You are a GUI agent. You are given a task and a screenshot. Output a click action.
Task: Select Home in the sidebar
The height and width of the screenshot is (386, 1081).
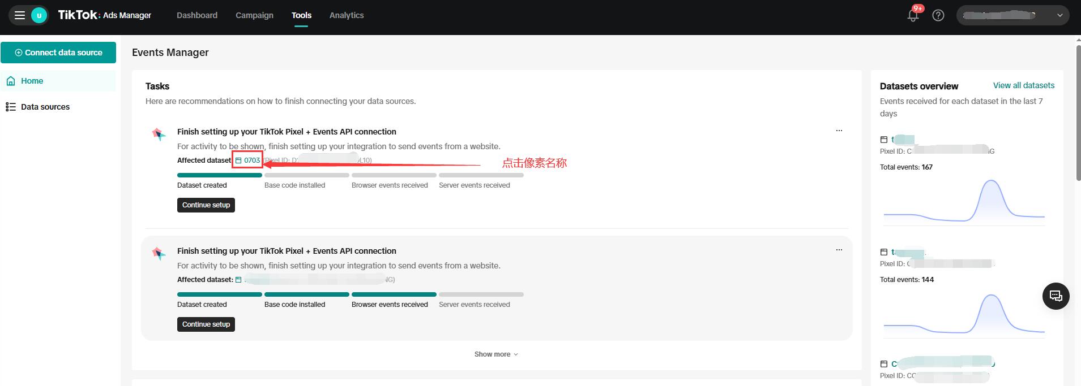(58, 81)
